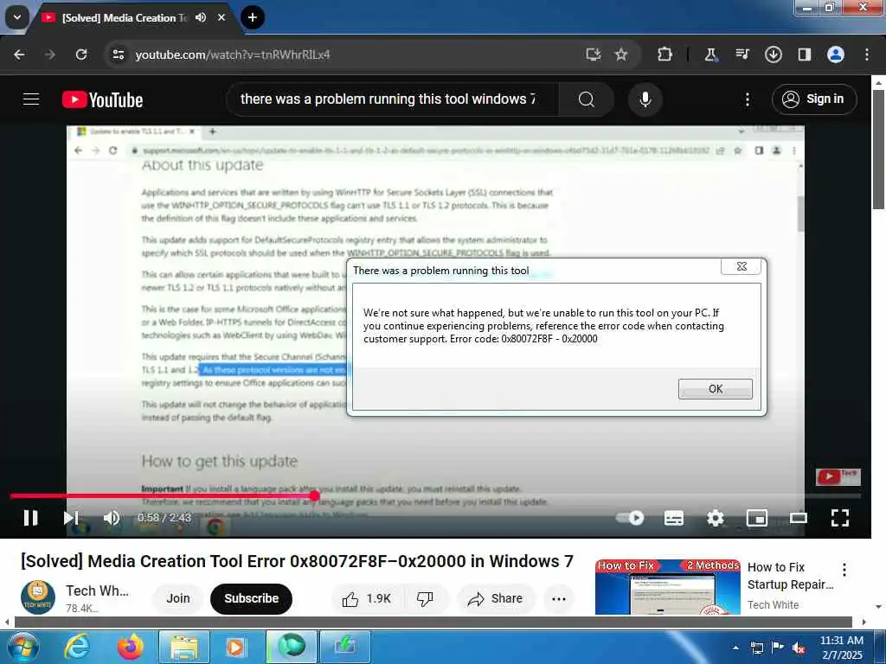Sign in to YouTube
This screenshot has width=886, height=664.
813,99
